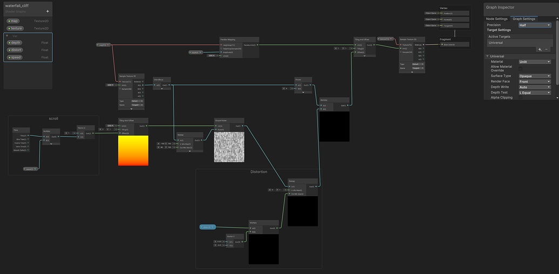Viewport: 559px width, 274px height.
Task: Collapse the Universal settings foldout
Action: [487, 56]
